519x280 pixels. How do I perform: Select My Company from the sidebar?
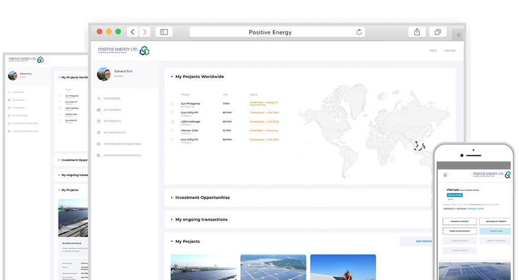pos(112,110)
